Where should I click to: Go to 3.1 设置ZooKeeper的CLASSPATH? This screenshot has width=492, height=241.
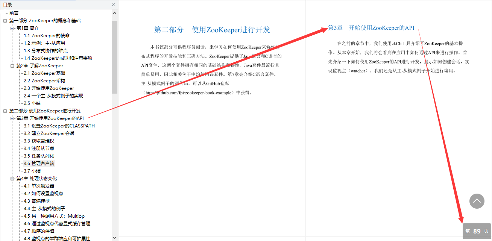[x=59, y=126]
